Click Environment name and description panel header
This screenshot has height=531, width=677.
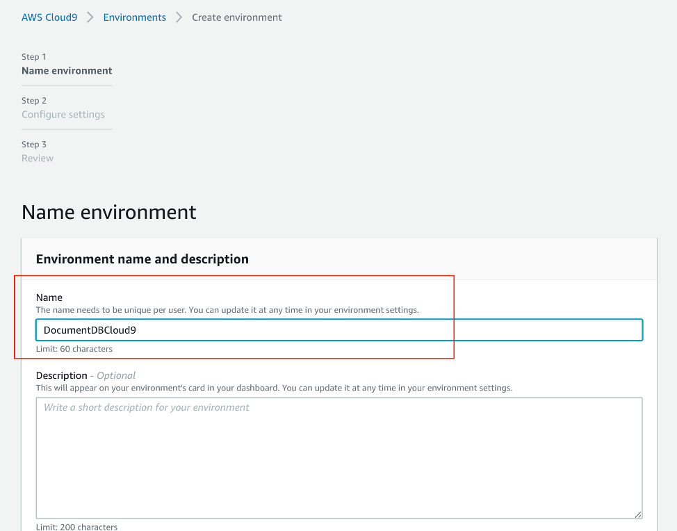pos(142,259)
